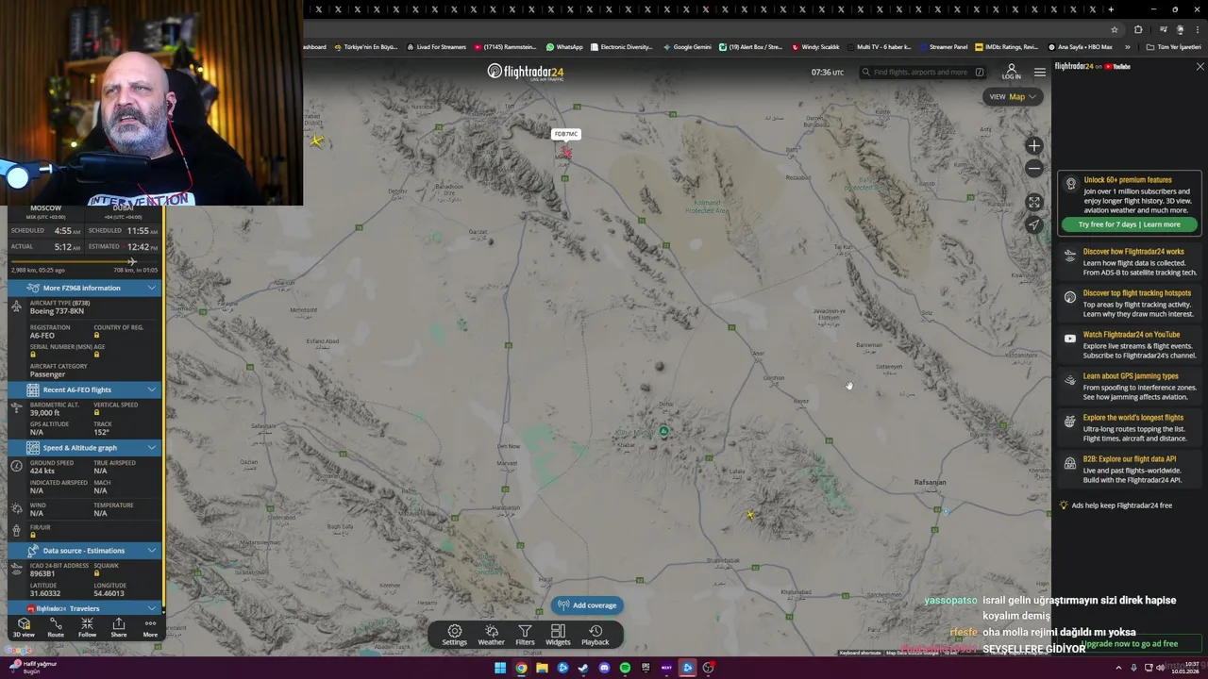Close the Flightradar24 YouTube side panel
Screen dimensions: 1208x679
(1200, 67)
